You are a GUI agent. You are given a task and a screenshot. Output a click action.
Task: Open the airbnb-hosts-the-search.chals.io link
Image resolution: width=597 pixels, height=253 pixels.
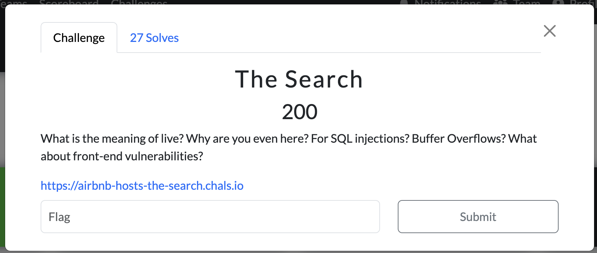pos(142,186)
